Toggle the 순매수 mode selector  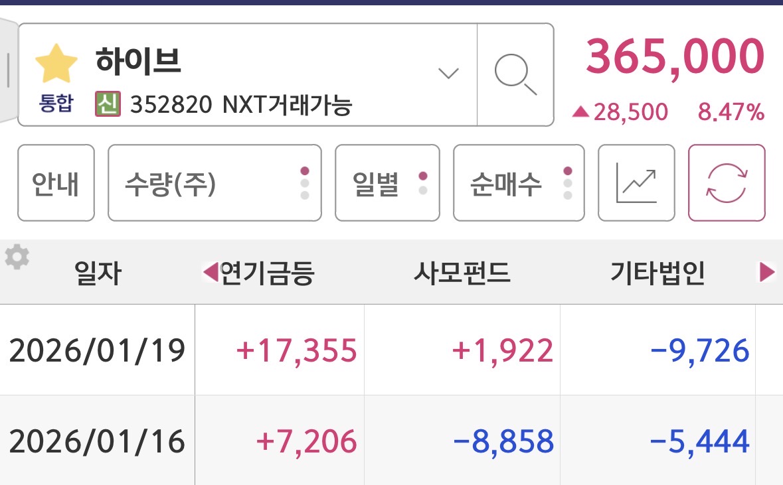[x=519, y=183]
